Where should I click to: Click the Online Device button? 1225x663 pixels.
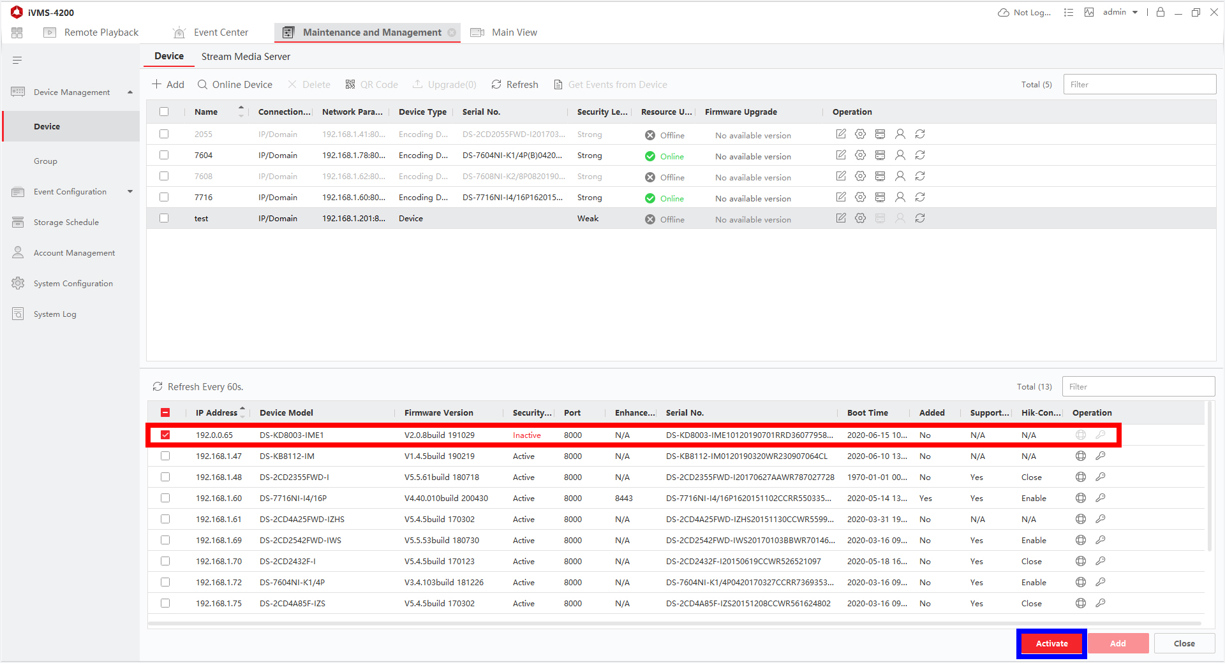tap(235, 85)
